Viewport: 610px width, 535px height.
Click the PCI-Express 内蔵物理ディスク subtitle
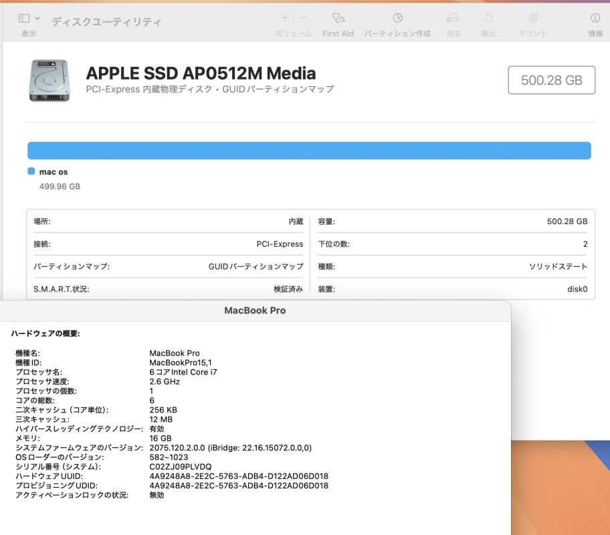210,89
